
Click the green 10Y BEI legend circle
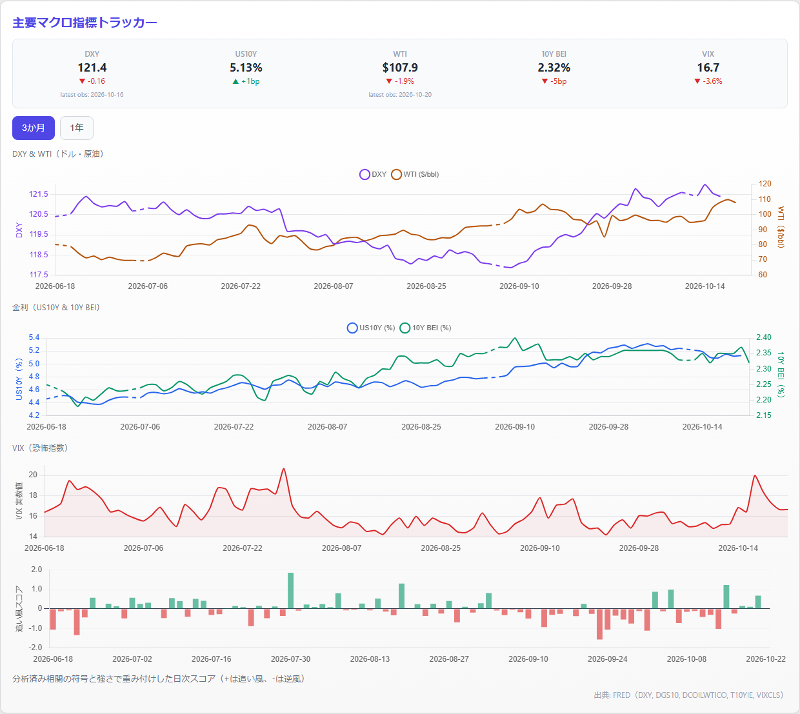coord(405,328)
